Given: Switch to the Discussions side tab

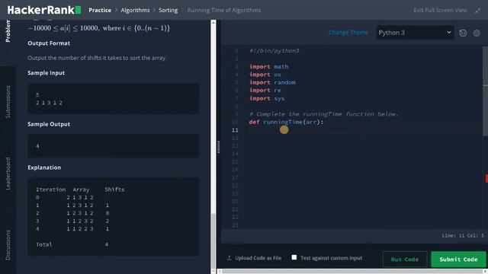Looking at the screenshot, I should pos(8,245).
